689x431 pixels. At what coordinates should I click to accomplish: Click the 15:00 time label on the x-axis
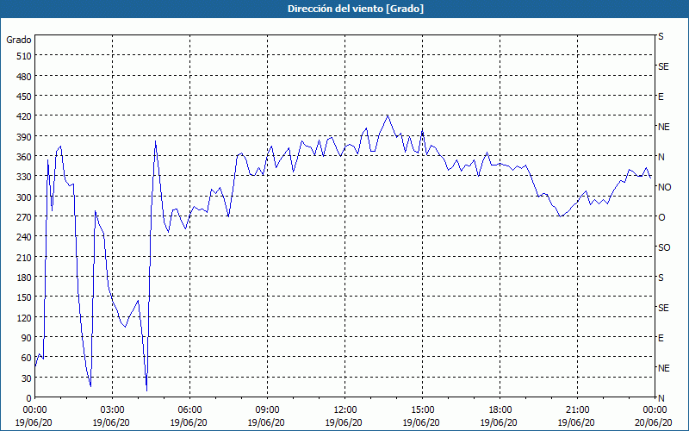coord(422,410)
